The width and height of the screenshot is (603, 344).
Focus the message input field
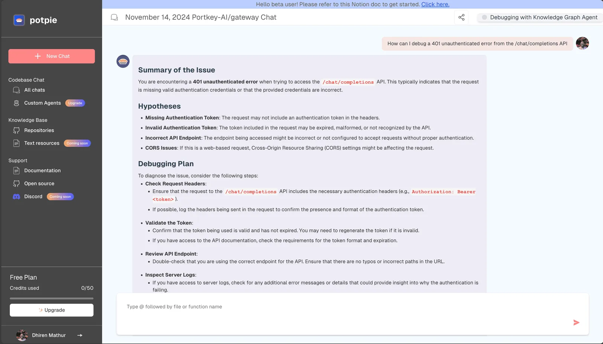point(352,314)
